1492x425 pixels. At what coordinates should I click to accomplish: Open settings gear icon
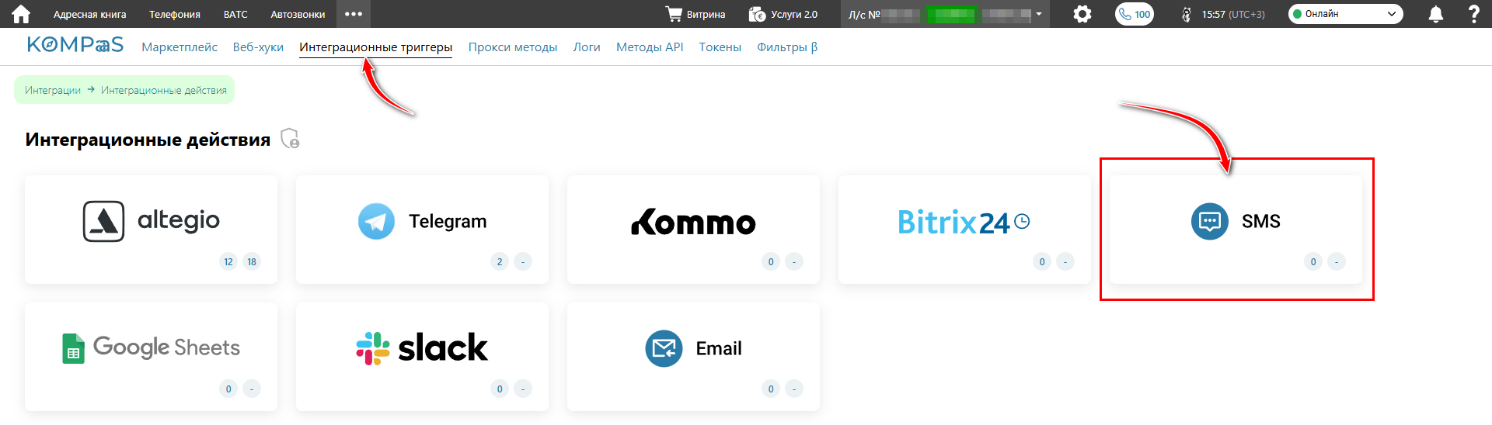(x=1082, y=14)
